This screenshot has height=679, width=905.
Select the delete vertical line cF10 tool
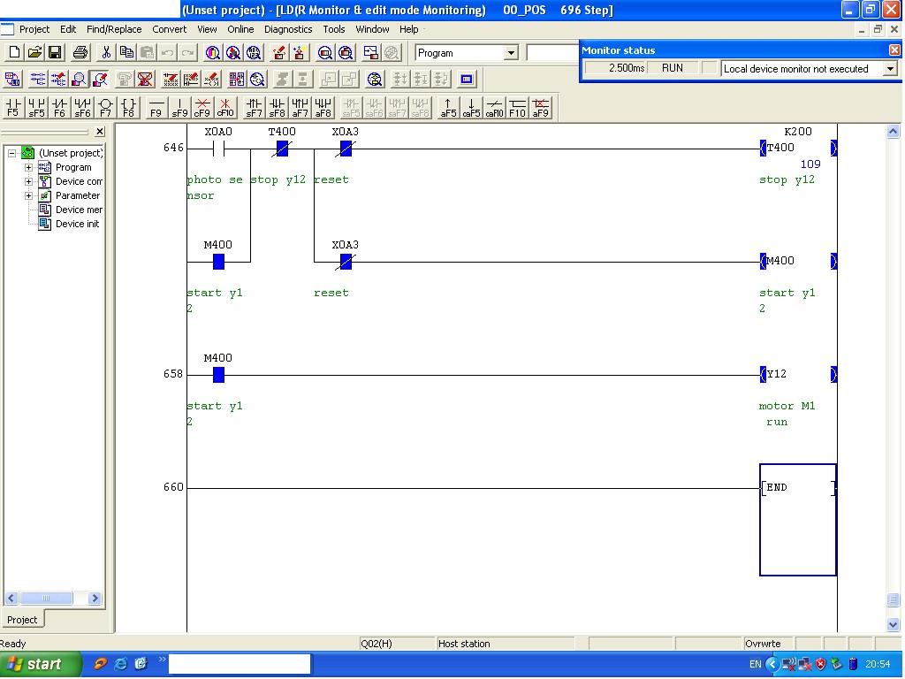pyautogui.click(x=226, y=107)
